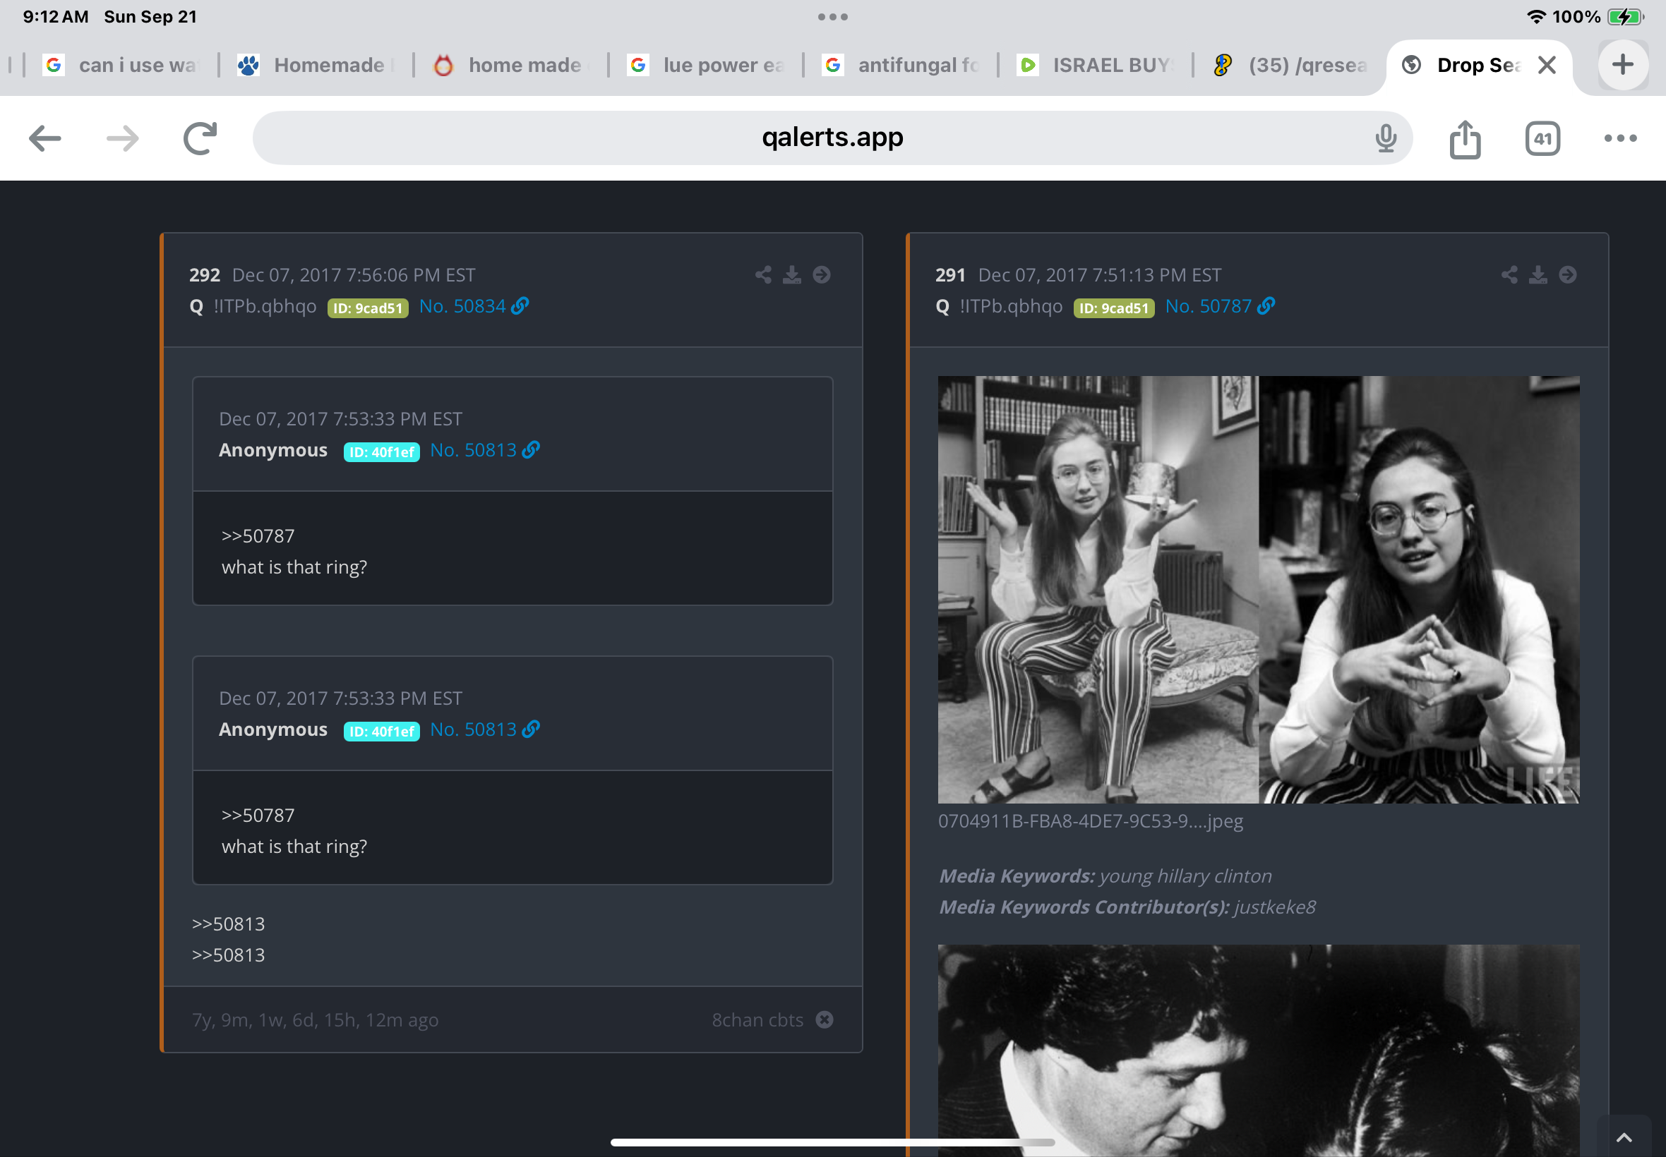Open post link No. 50787
Viewport: 1666px width, 1157px height.
(1209, 306)
